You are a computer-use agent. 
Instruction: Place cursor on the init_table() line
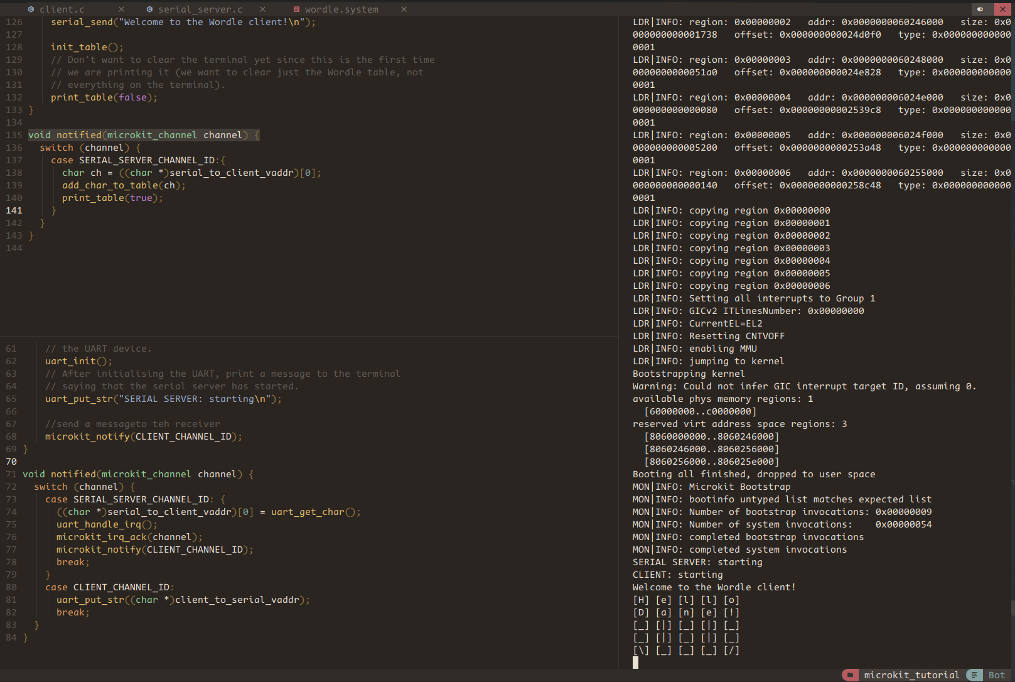click(x=87, y=47)
